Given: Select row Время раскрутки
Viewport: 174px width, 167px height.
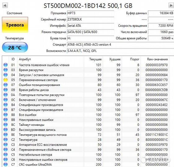Looking at the screenshot, I should point(86,70).
